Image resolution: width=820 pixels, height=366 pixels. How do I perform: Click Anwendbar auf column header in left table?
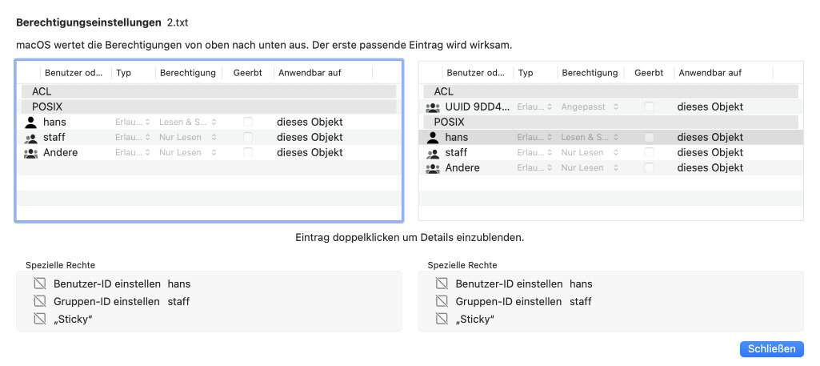click(x=323, y=73)
